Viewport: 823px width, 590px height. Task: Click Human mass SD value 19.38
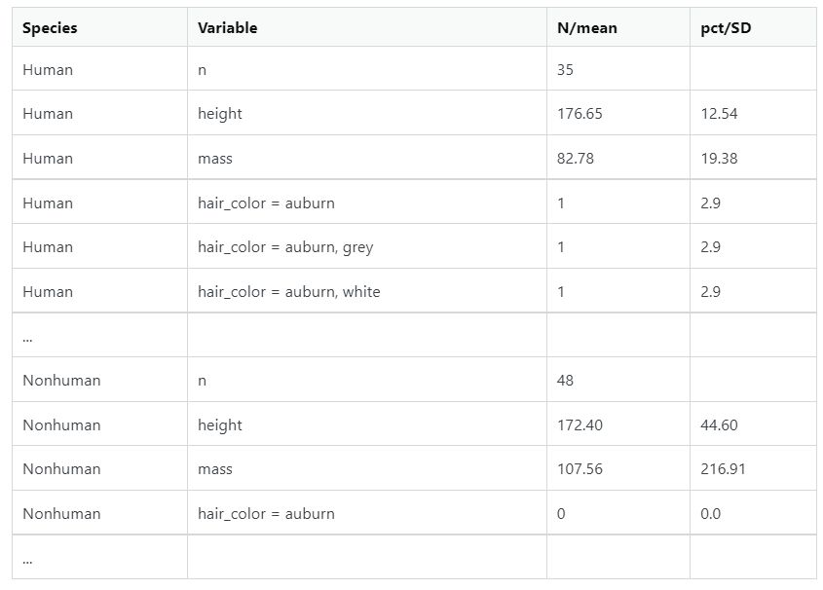[x=719, y=159]
